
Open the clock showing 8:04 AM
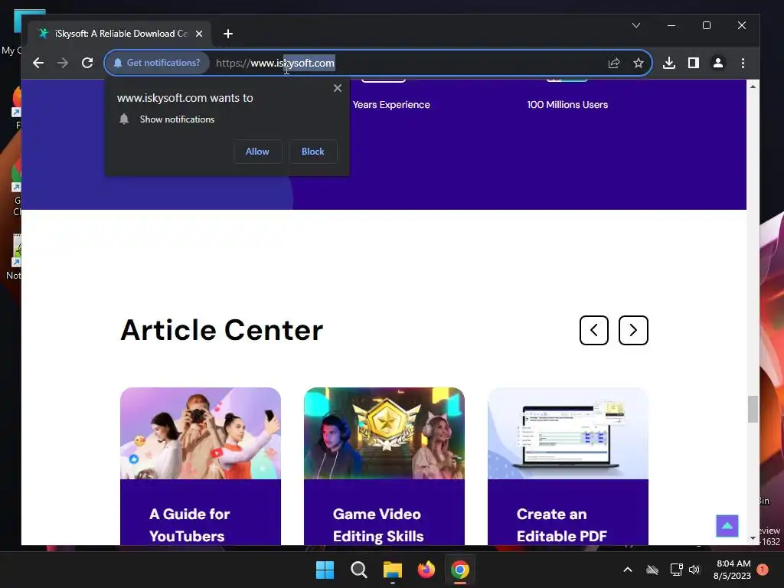(x=733, y=570)
